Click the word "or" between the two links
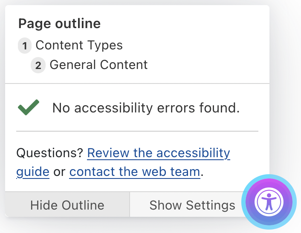This screenshot has width=301, height=233. pos(59,172)
